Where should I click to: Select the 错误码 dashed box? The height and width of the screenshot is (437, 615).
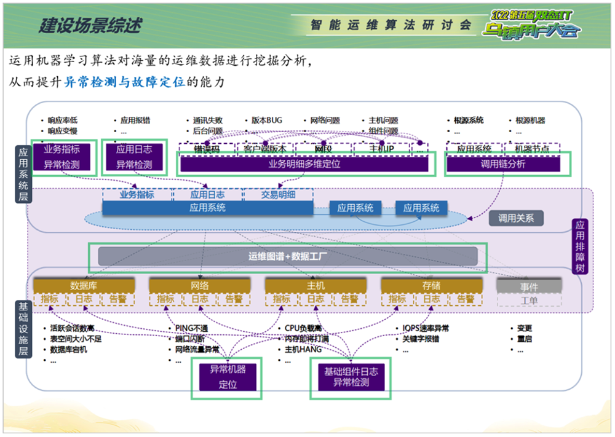tap(207, 149)
